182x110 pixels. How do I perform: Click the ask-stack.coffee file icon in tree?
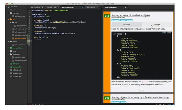pos(13,39)
